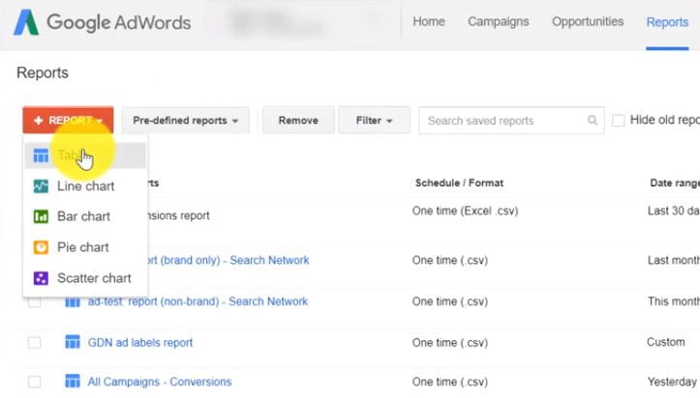
Task: Select Pie chart menu entry
Action: pyautogui.click(x=85, y=247)
